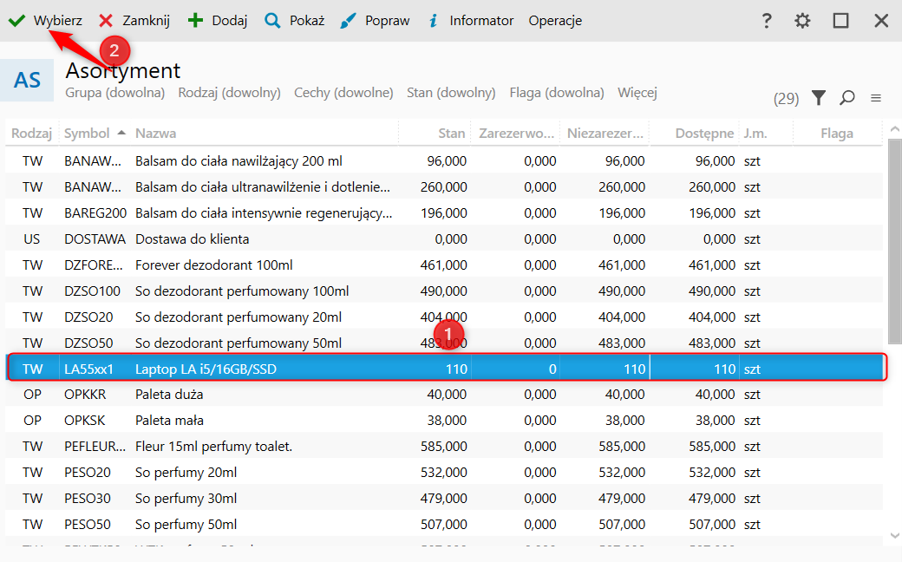Click the AS Asortyment module tile

click(27, 80)
